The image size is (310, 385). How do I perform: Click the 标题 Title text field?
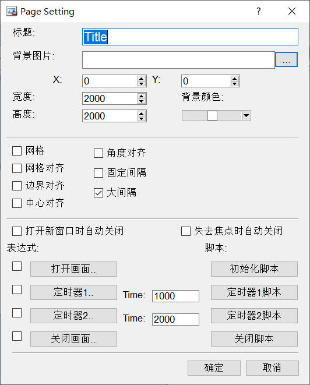pos(190,37)
